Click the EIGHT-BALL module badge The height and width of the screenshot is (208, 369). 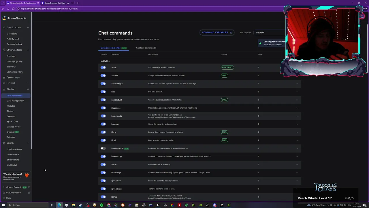tap(227, 68)
